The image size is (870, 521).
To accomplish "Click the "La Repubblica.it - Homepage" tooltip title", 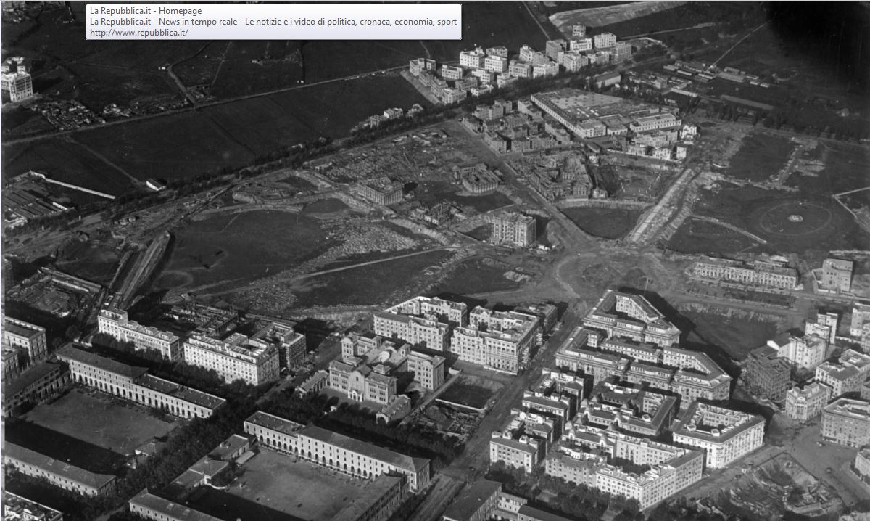I will pyautogui.click(x=146, y=11).
